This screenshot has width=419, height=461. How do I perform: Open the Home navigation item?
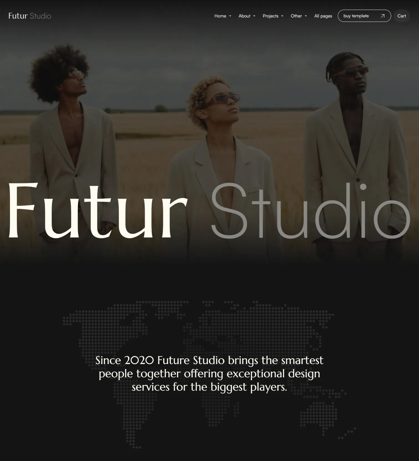[x=220, y=16]
